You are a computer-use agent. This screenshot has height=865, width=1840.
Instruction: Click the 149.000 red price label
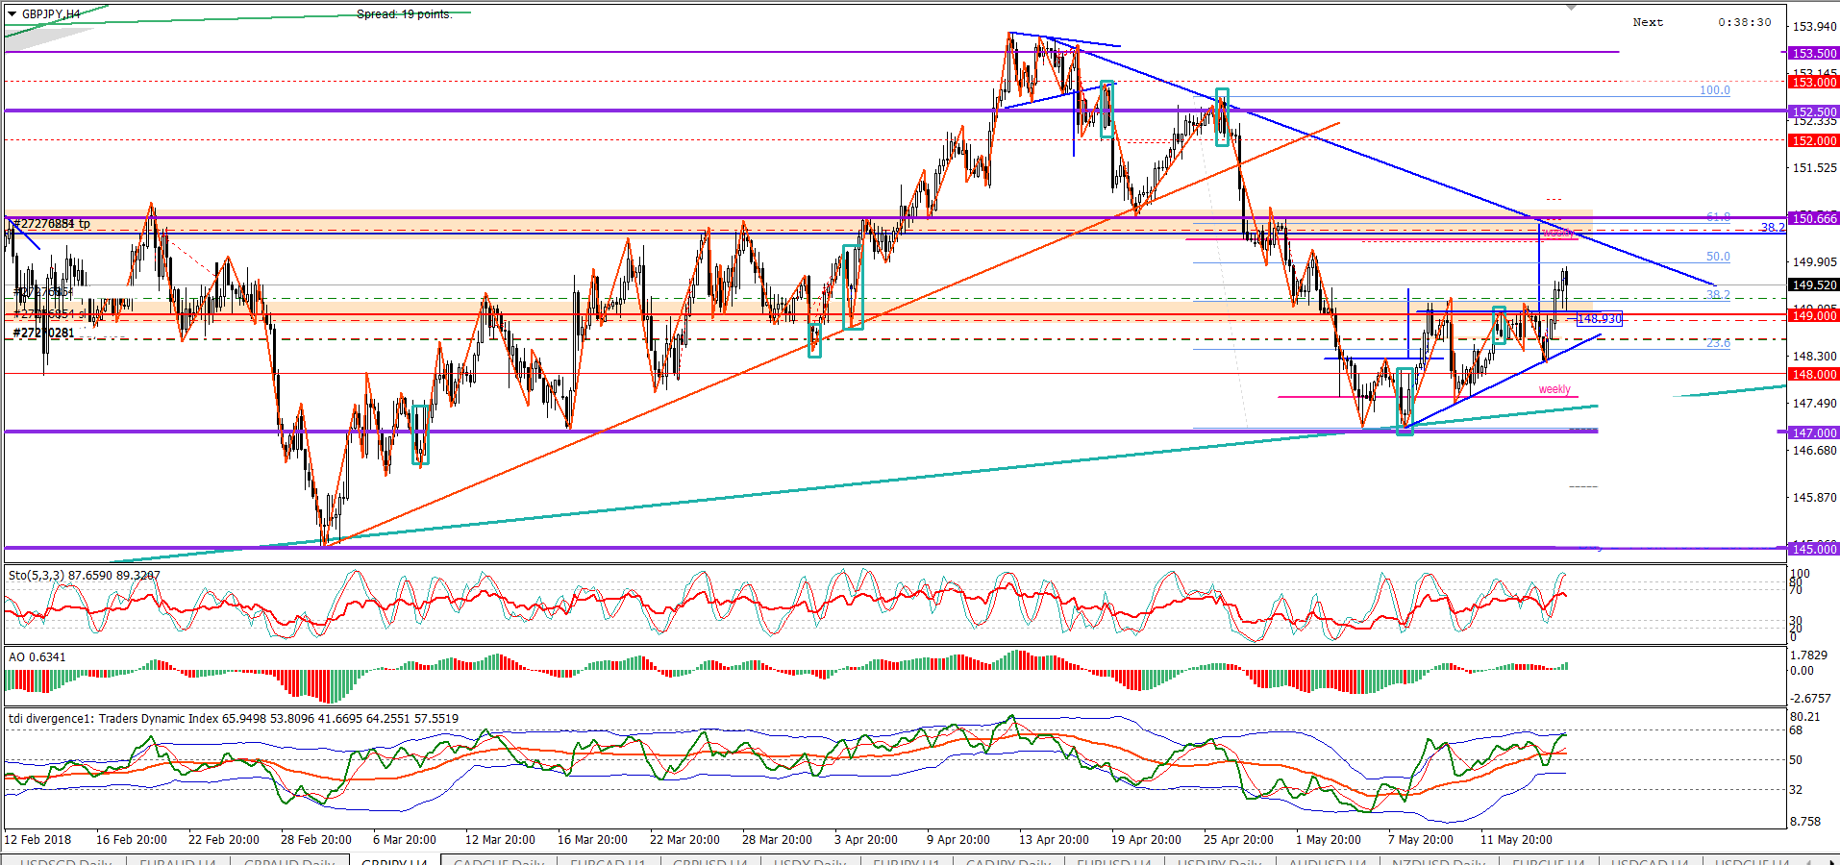tap(1813, 316)
